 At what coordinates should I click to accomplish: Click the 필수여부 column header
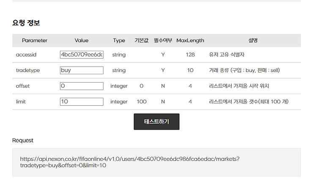pyautogui.click(x=163, y=40)
